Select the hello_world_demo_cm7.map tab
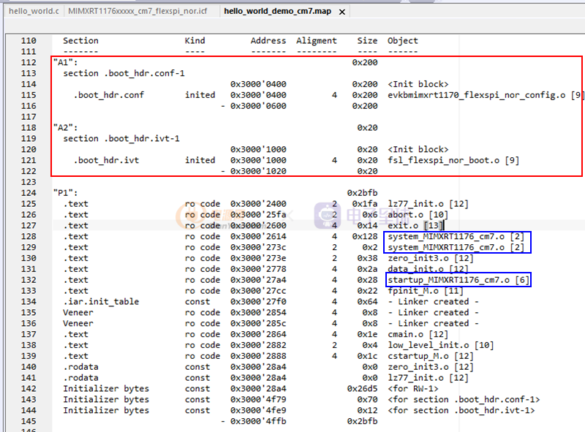Viewport: 585px width, 432px height. tap(279, 12)
